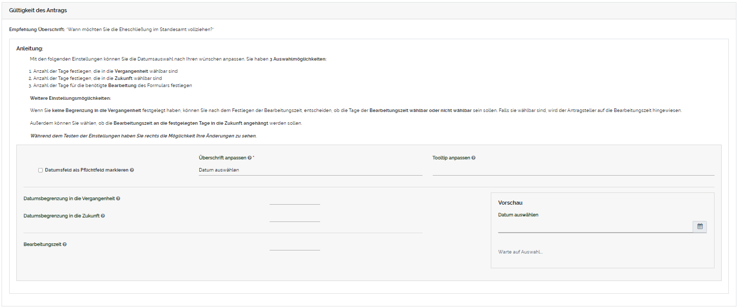Open the calendar picker in the Vorschau panel
Screen dimensions: 738x308
tap(700, 227)
